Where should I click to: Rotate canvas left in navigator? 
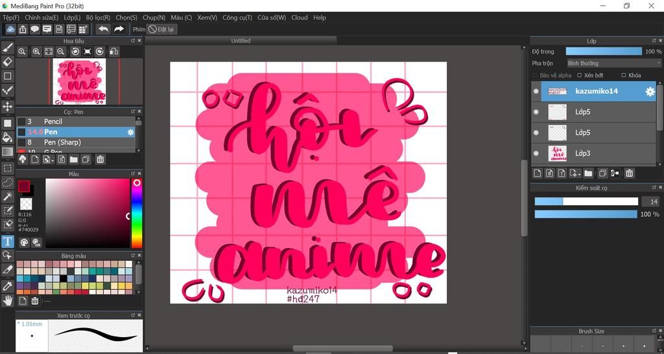[75, 52]
